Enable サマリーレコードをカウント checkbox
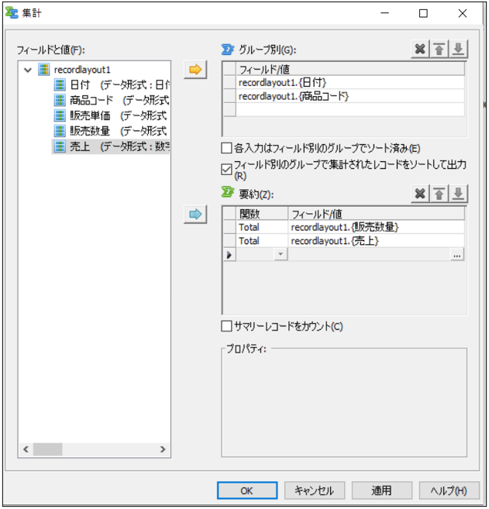Screen dimensions: 489x509 [x=227, y=326]
